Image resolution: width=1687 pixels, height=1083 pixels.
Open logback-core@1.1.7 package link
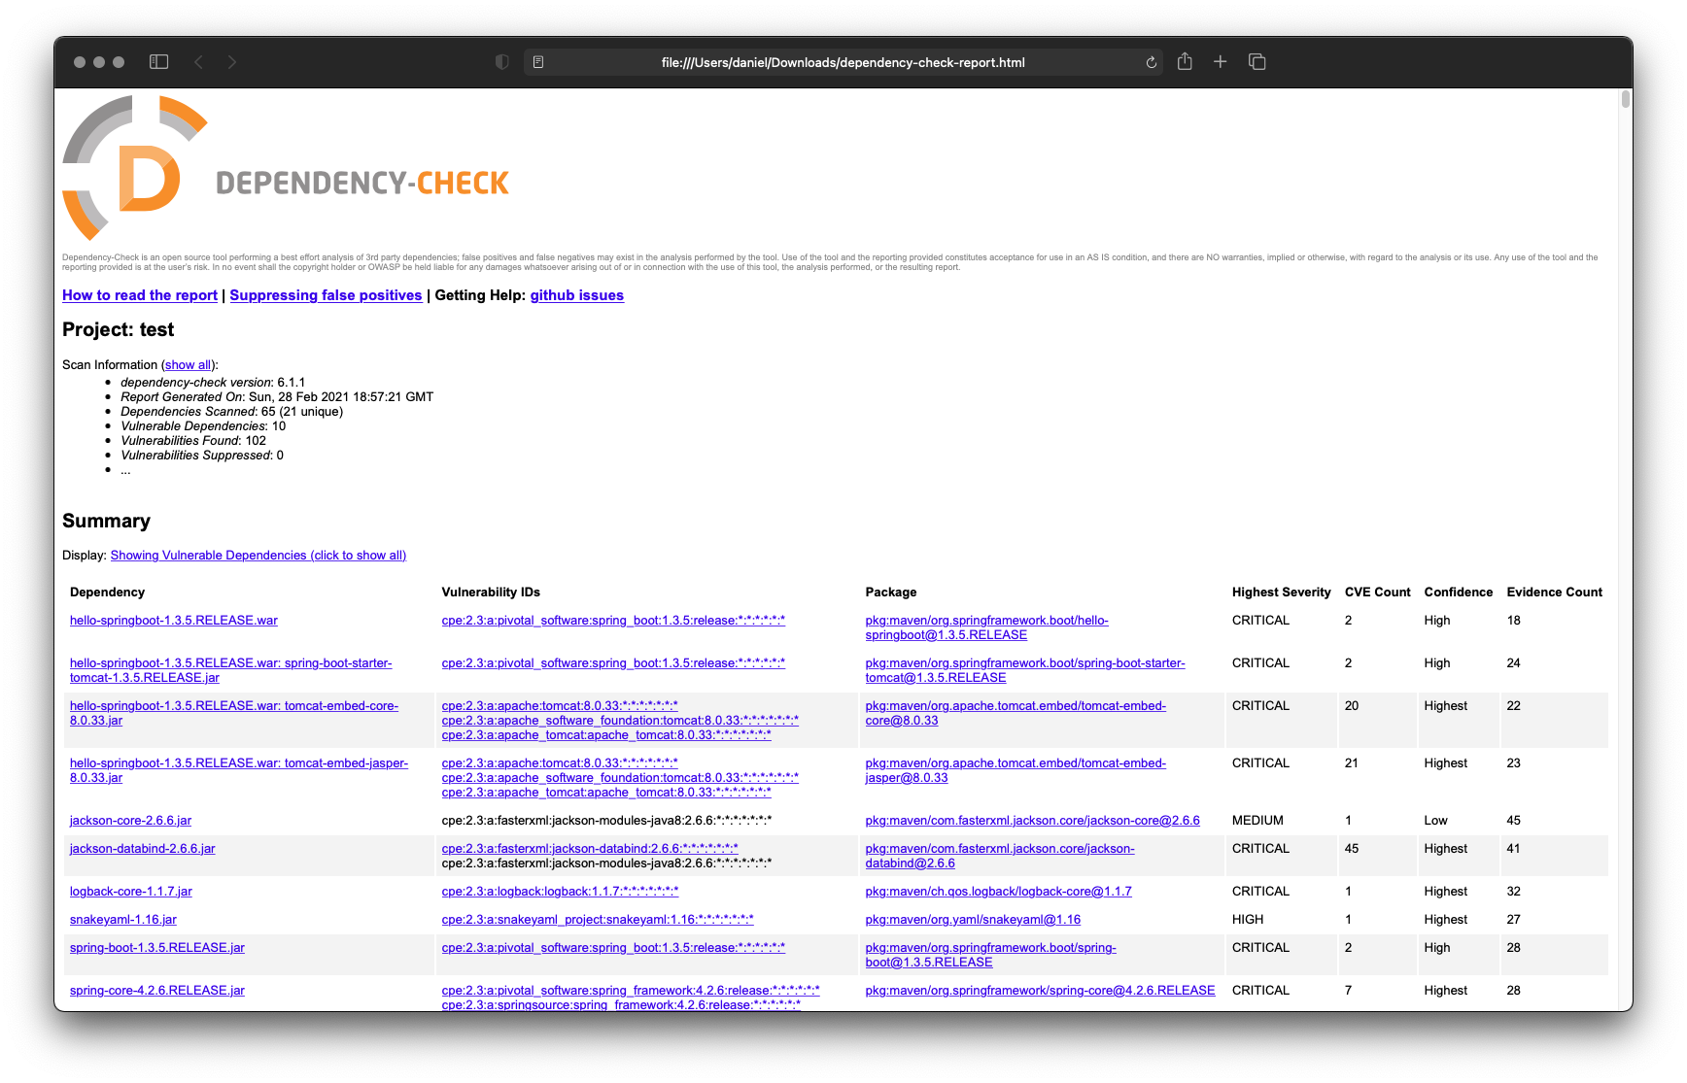pos(999,892)
